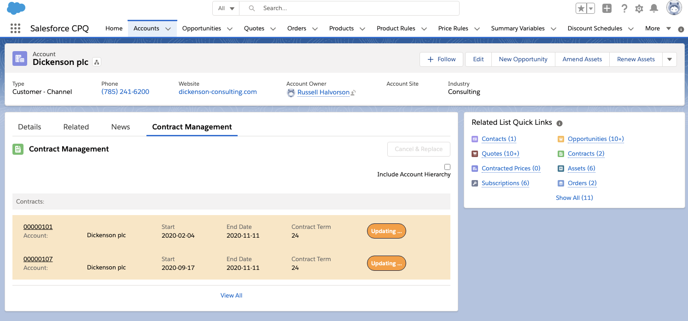This screenshot has height=321, width=688.
Task: Click the info icon beside Related List Quick Links
Action: (560, 123)
